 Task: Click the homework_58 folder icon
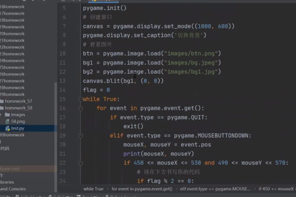2,107
